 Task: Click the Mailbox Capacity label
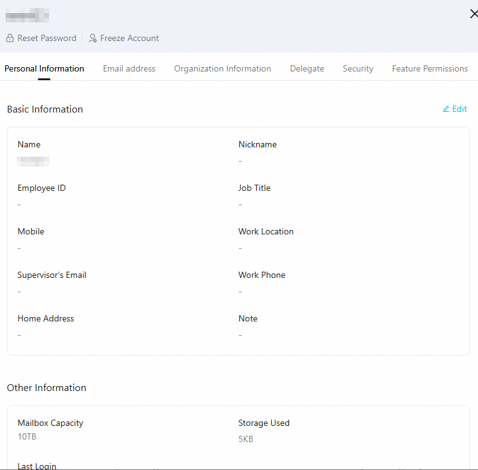tap(50, 423)
